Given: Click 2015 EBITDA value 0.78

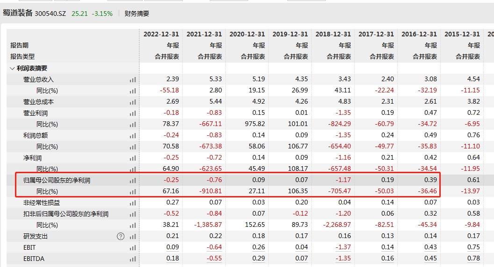Looking at the screenshot, I should coord(474,258).
